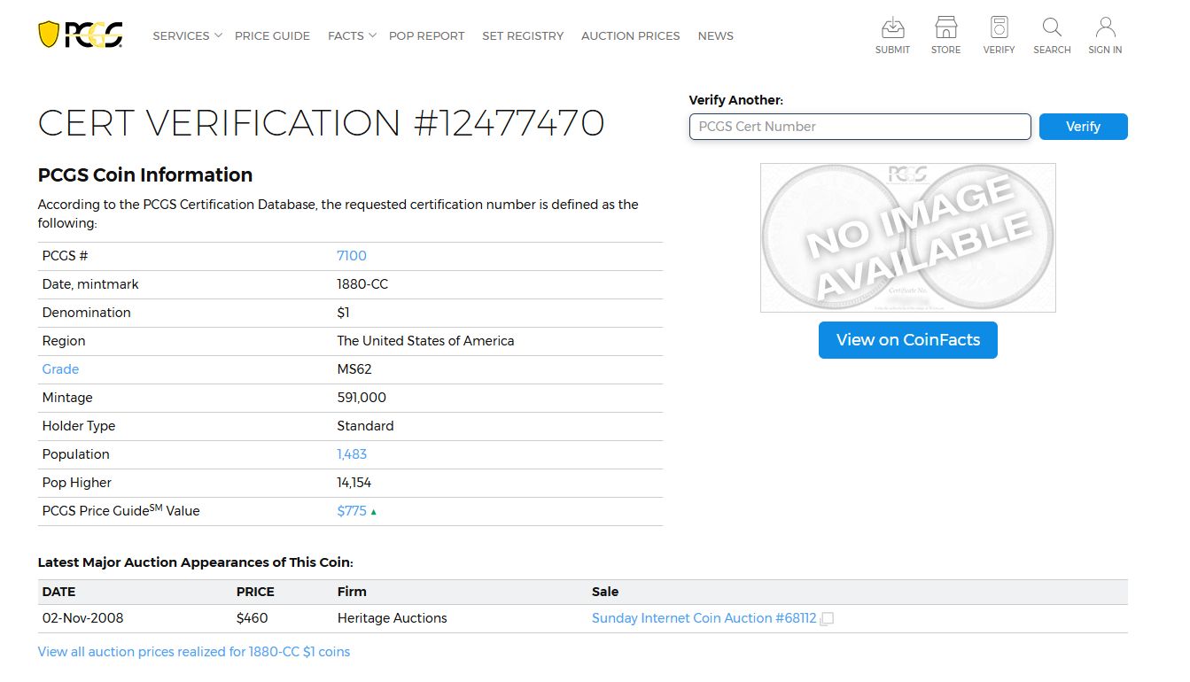
Task: Open the Set Registry menu item
Action: click(523, 36)
